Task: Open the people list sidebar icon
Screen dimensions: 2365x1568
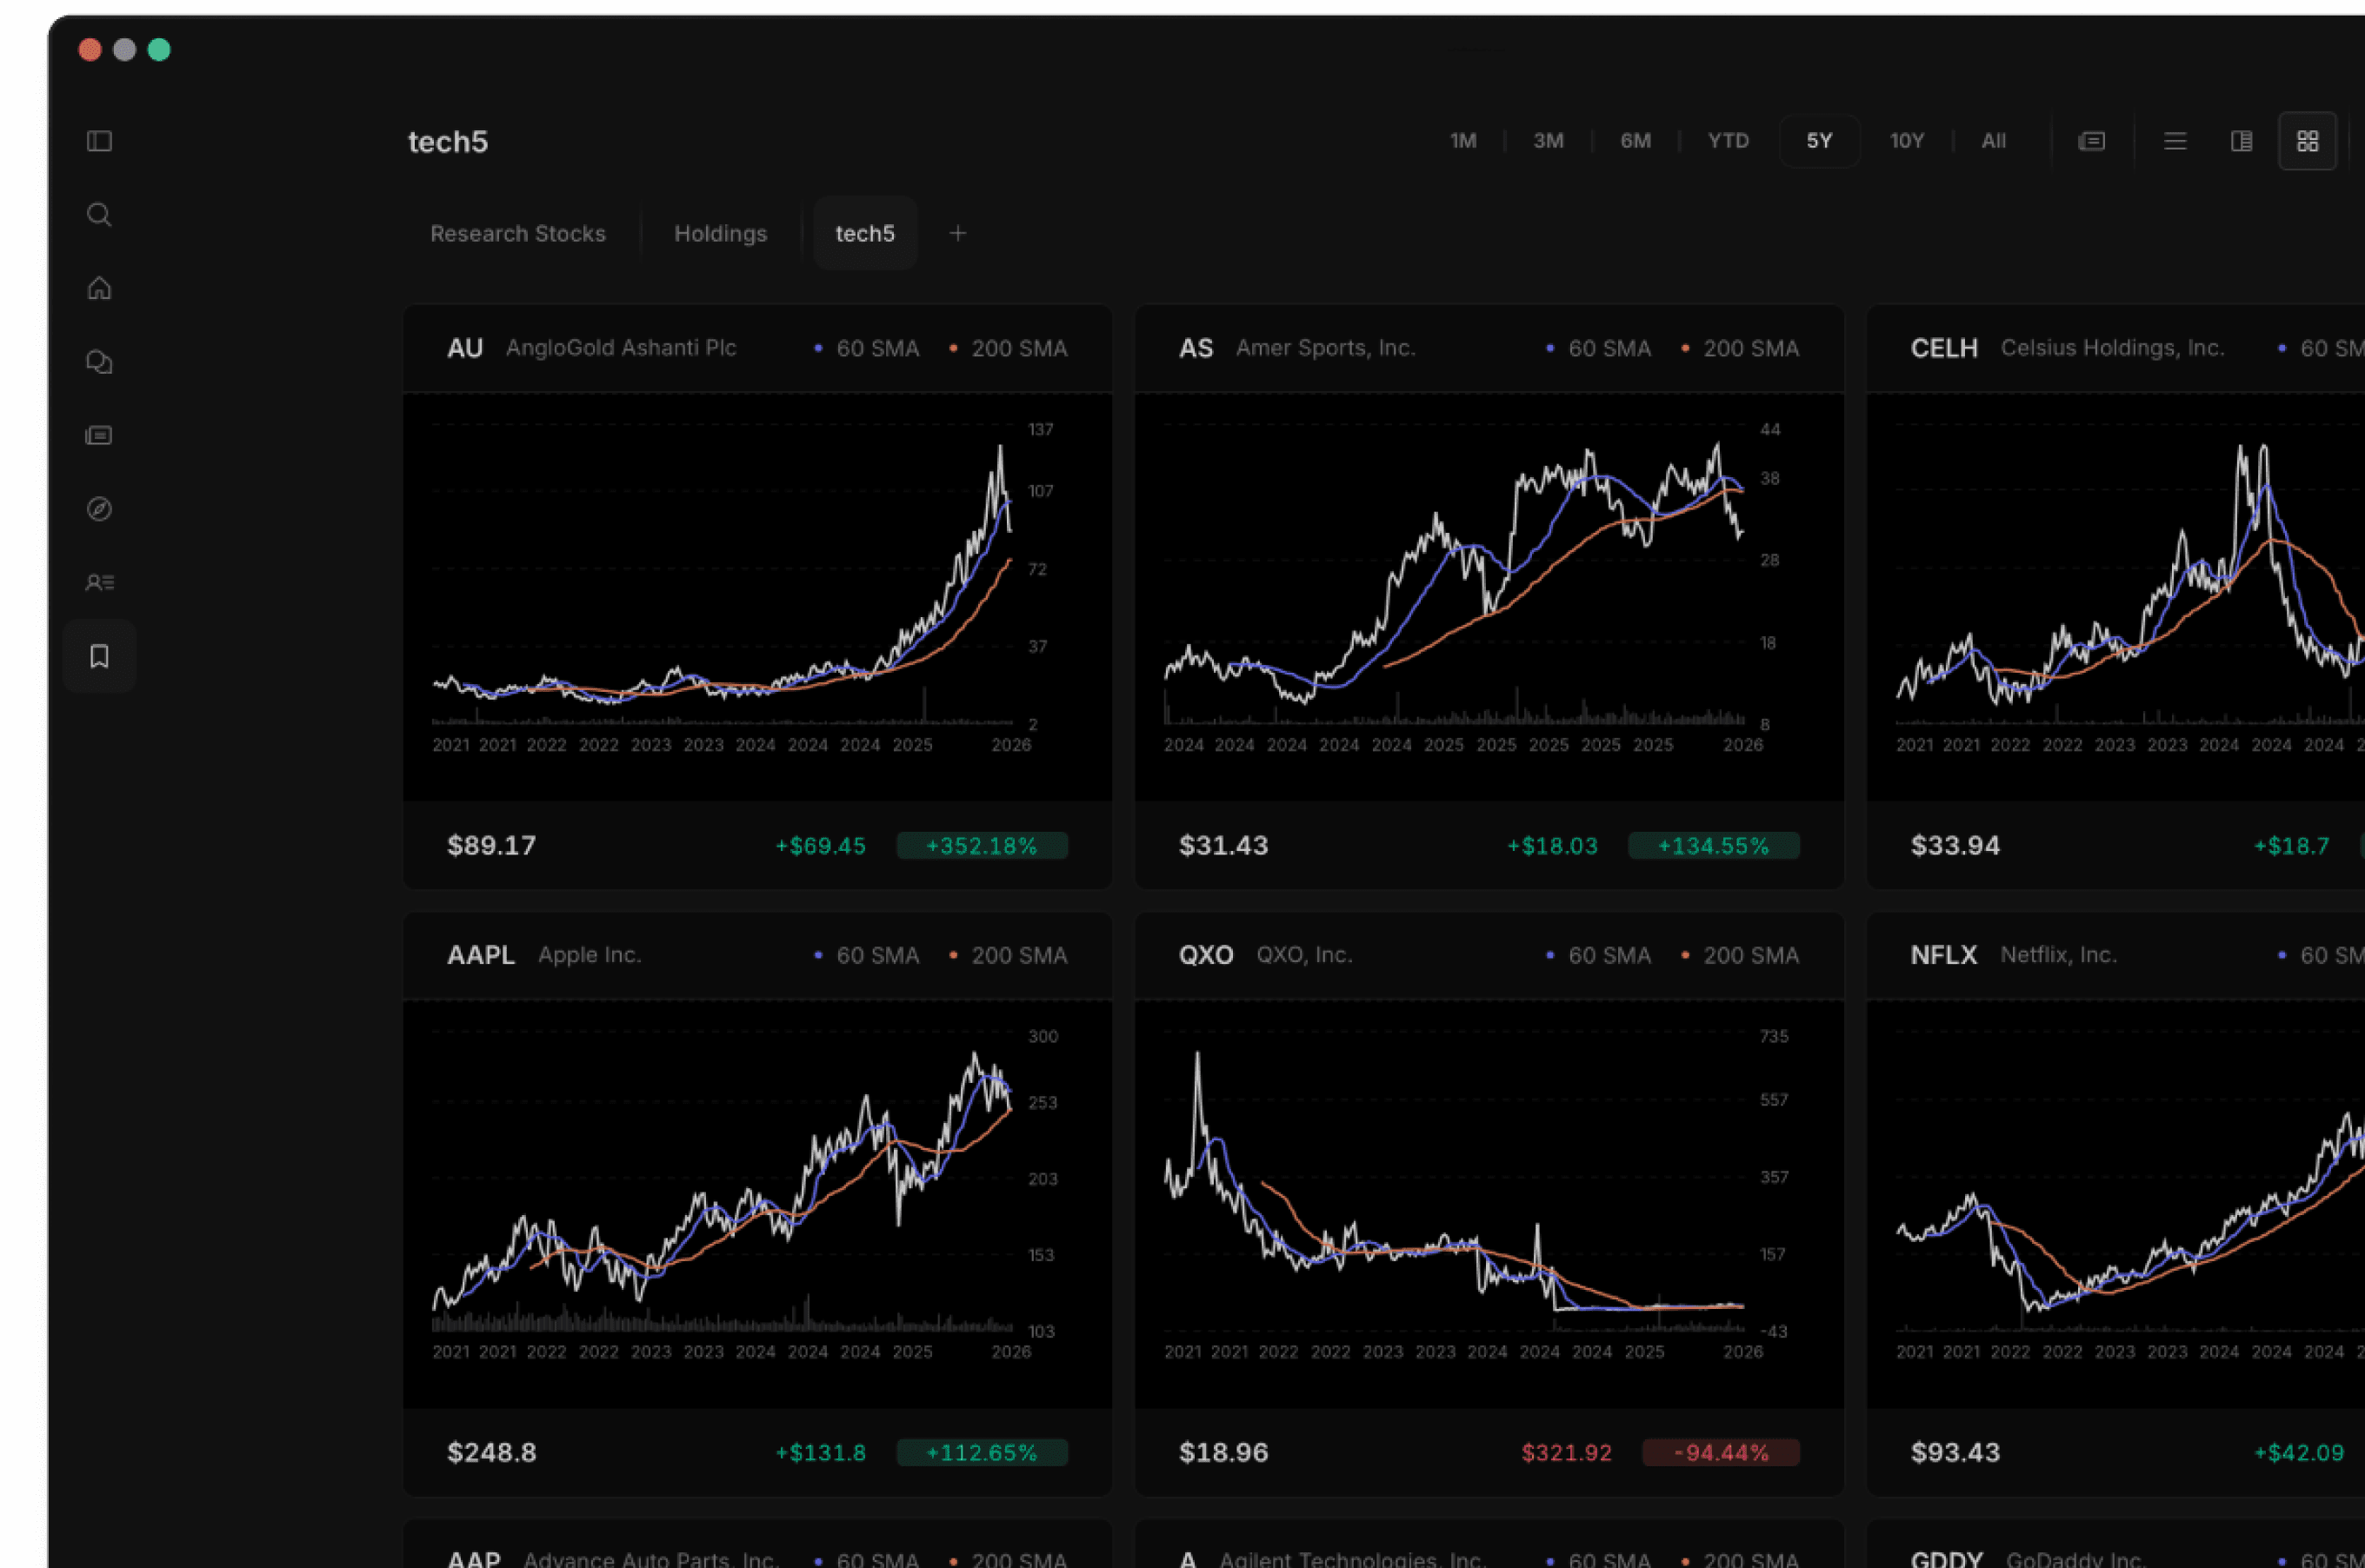Action: [99, 582]
